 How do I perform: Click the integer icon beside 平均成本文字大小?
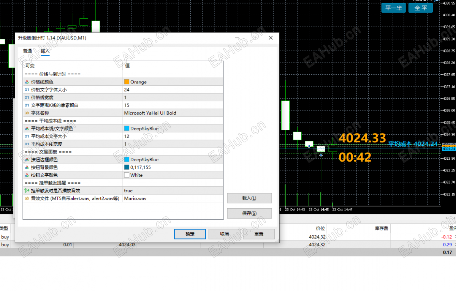coord(27,136)
